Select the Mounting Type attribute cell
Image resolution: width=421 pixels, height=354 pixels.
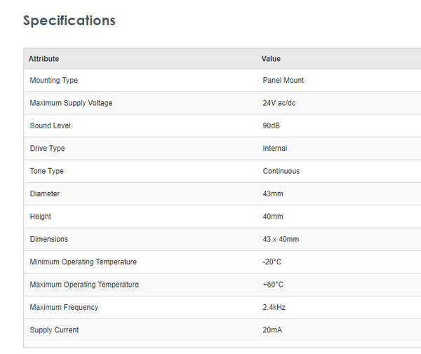[x=53, y=81]
